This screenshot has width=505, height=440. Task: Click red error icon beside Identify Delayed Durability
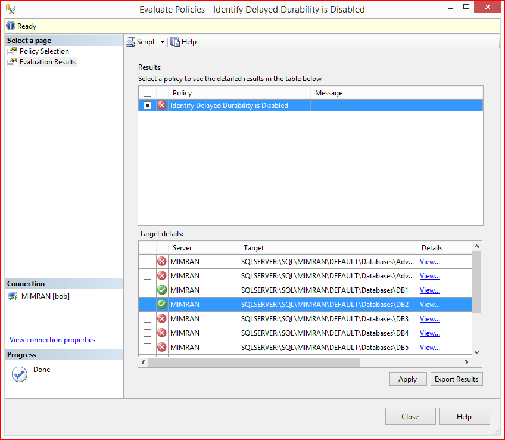[x=162, y=106]
